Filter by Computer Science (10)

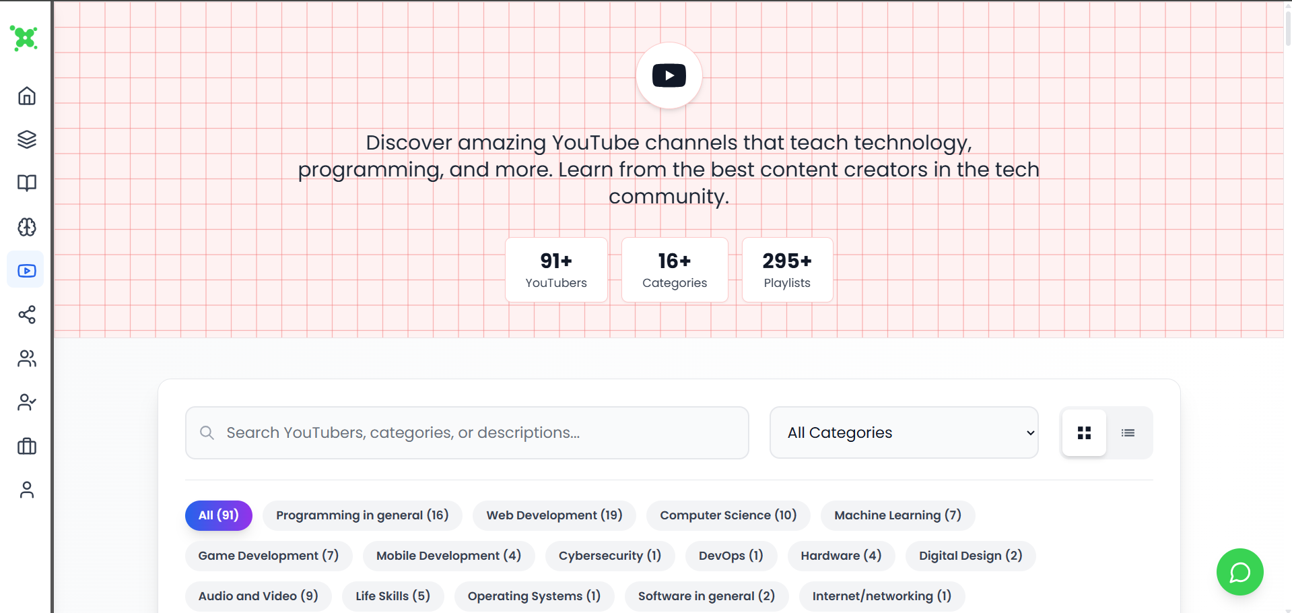728,515
